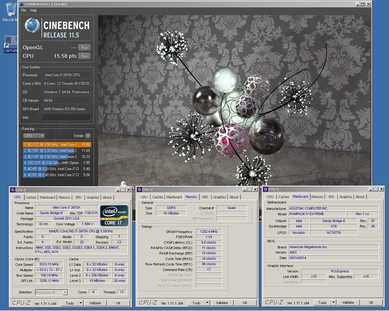Click the Cinebench title bar application icon
The image size is (389, 311).
coord(22,4)
